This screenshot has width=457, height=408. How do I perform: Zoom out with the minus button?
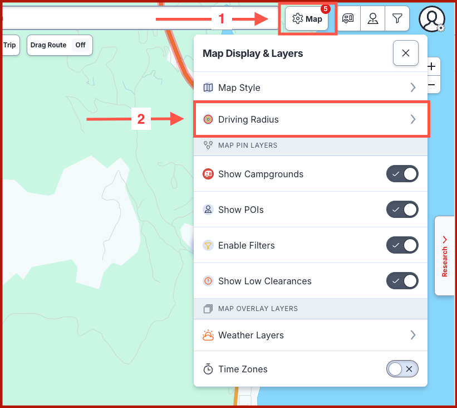[x=432, y=85]
